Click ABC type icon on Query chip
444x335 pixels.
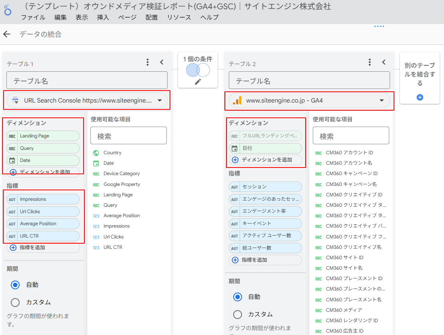point(12,148)
